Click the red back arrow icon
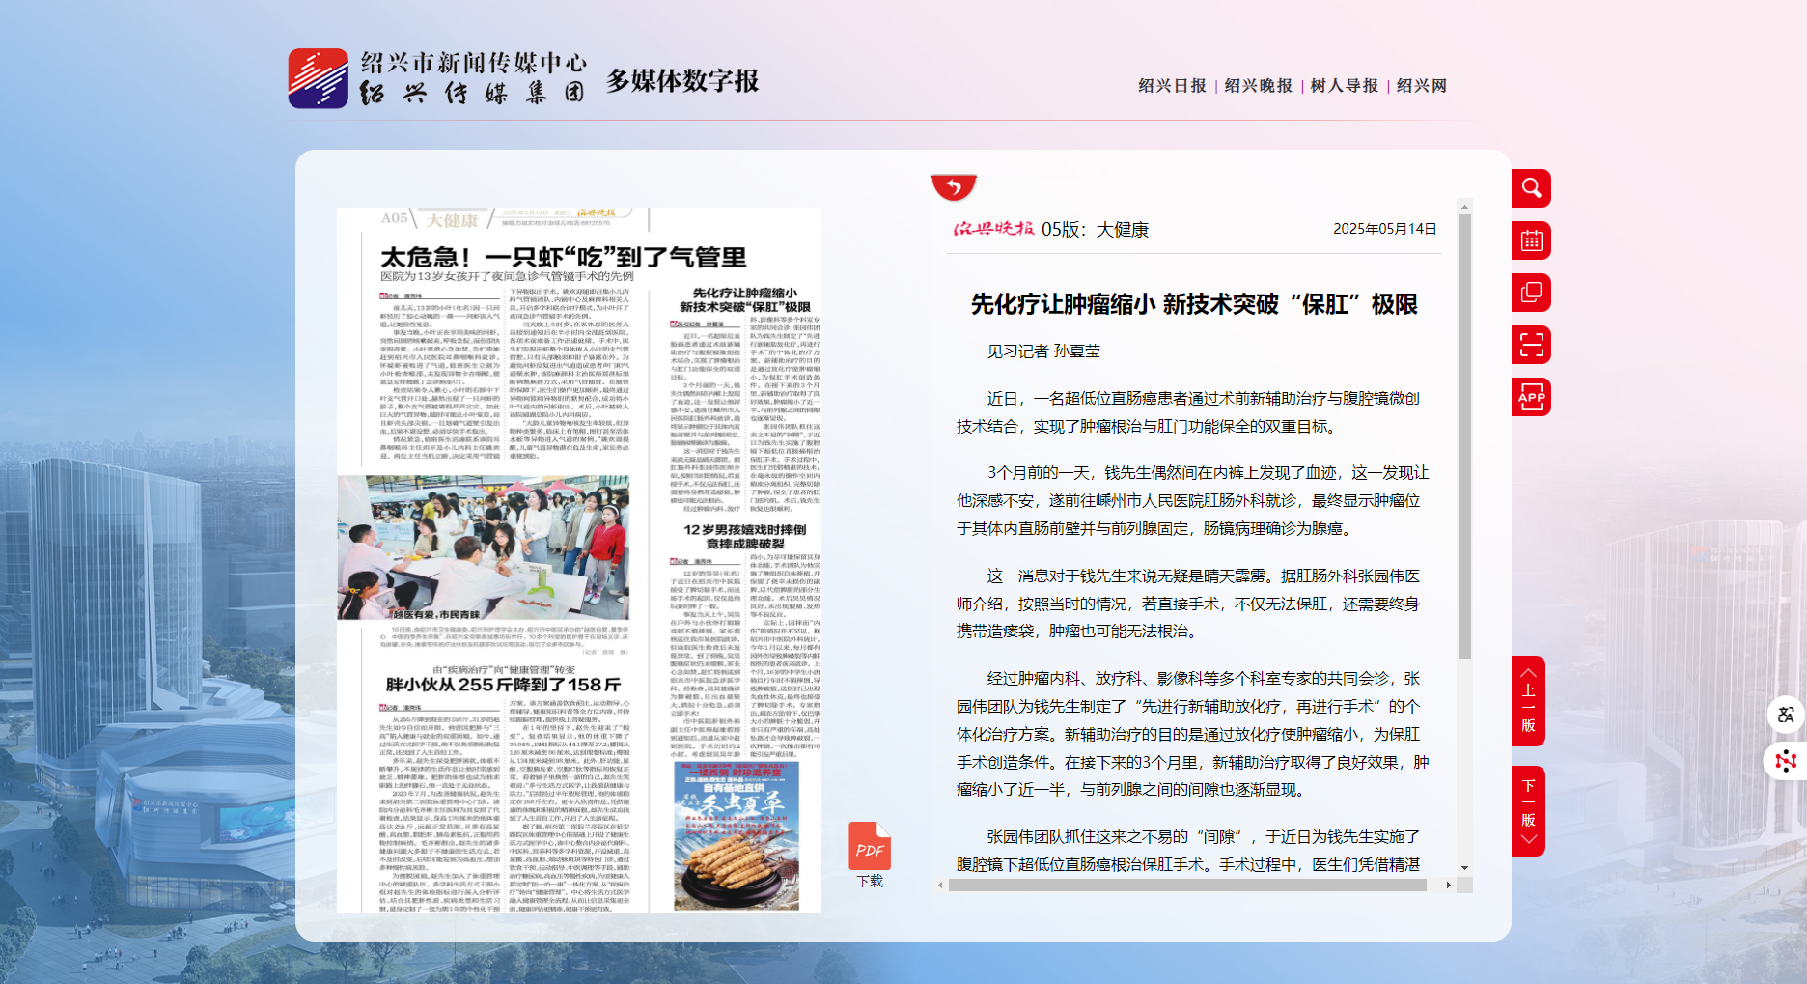The image size is (1807, 984). click(954, 186)
